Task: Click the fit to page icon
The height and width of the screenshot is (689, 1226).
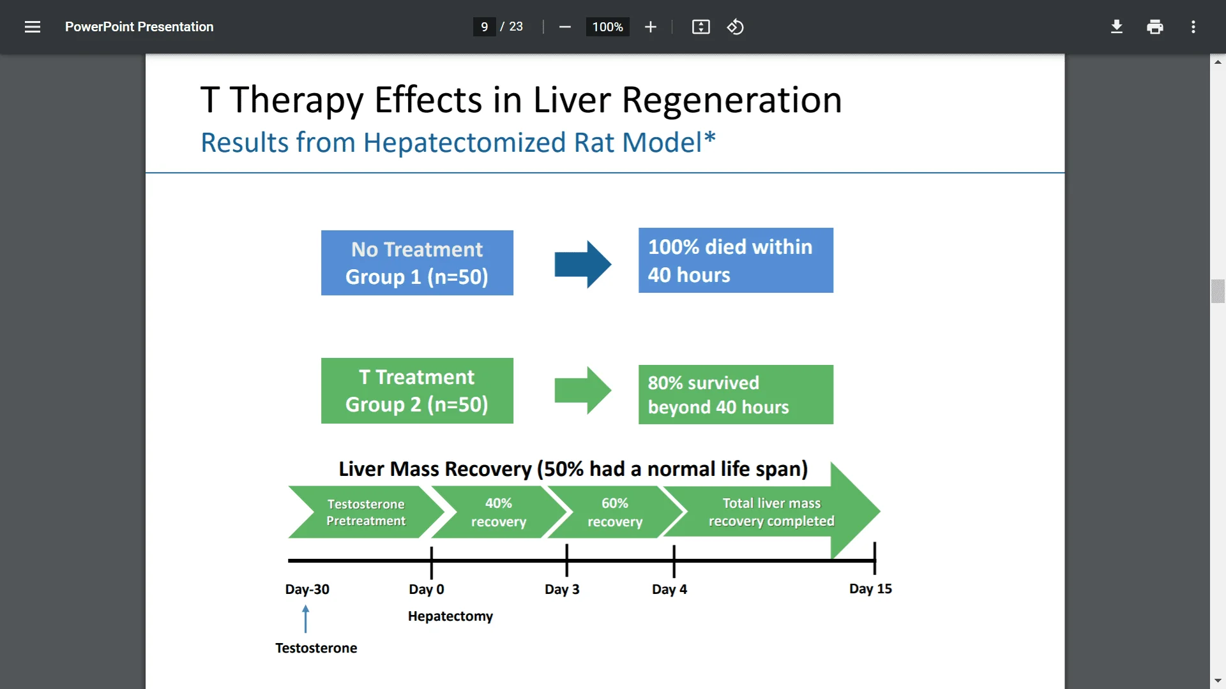Action: pos(700,27)
